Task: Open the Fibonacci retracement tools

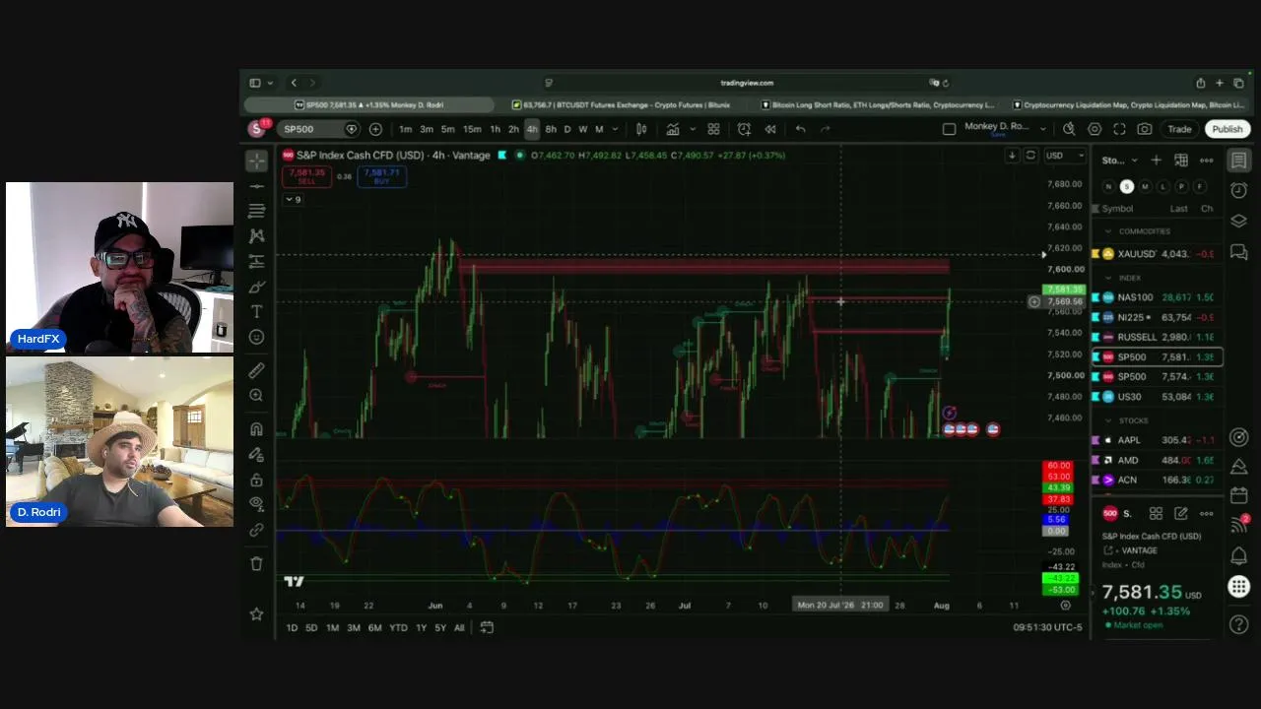Action: pos(257,211)
